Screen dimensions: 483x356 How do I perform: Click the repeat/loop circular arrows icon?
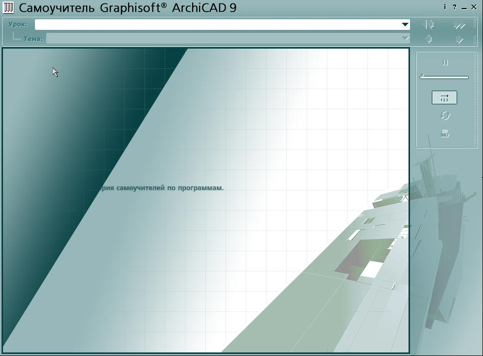(x=445, y=115)
